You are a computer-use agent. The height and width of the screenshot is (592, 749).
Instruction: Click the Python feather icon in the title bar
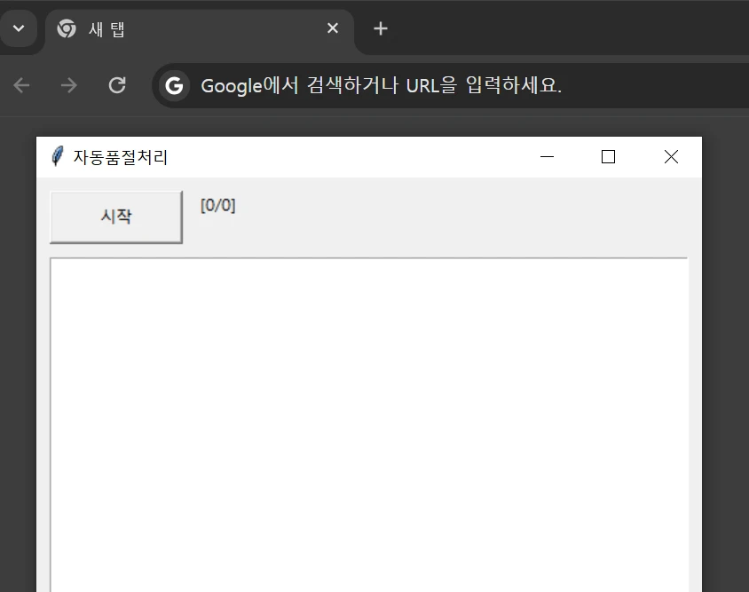point(56,156)
